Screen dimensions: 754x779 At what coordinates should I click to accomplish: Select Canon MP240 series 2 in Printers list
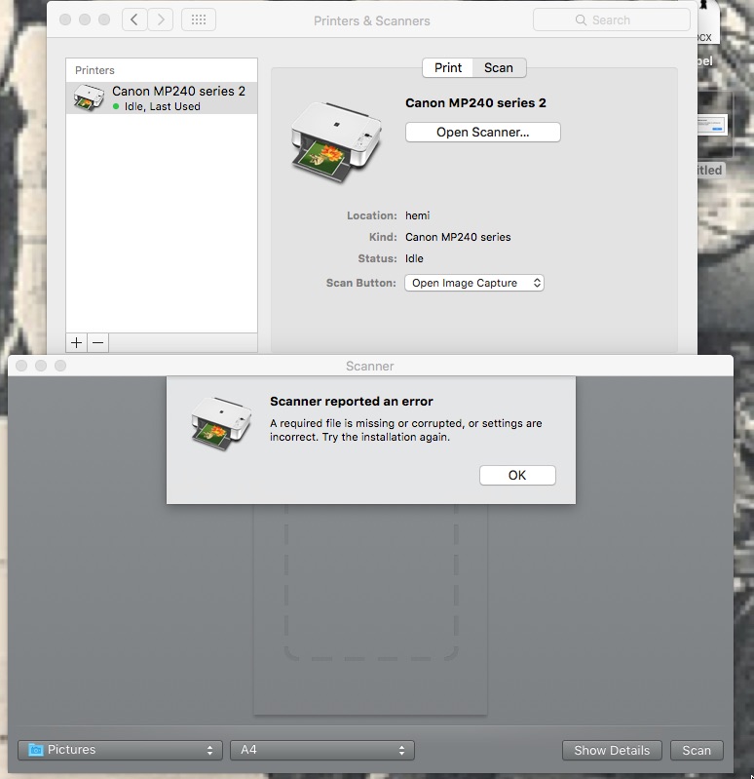point(162,97)
